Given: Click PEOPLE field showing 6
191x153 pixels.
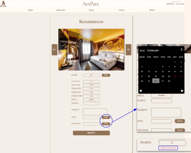Looking at the screenshot, I should [x=172, y=143].
